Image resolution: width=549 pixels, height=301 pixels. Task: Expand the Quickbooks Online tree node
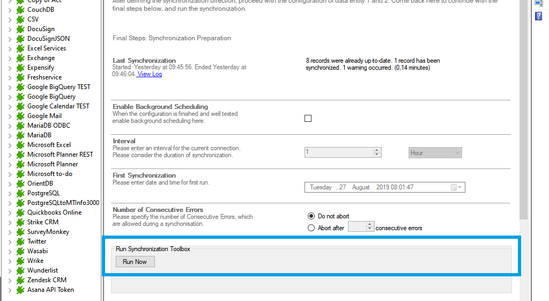[x=10, y=212]
